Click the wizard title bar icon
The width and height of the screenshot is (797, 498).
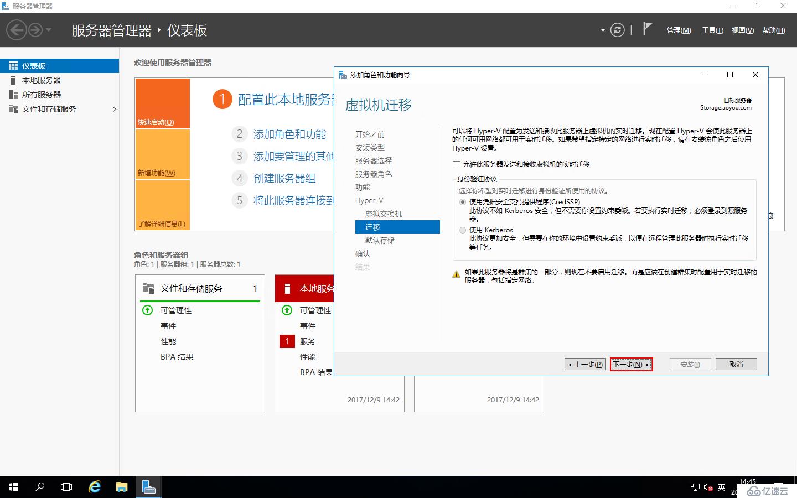343,75
